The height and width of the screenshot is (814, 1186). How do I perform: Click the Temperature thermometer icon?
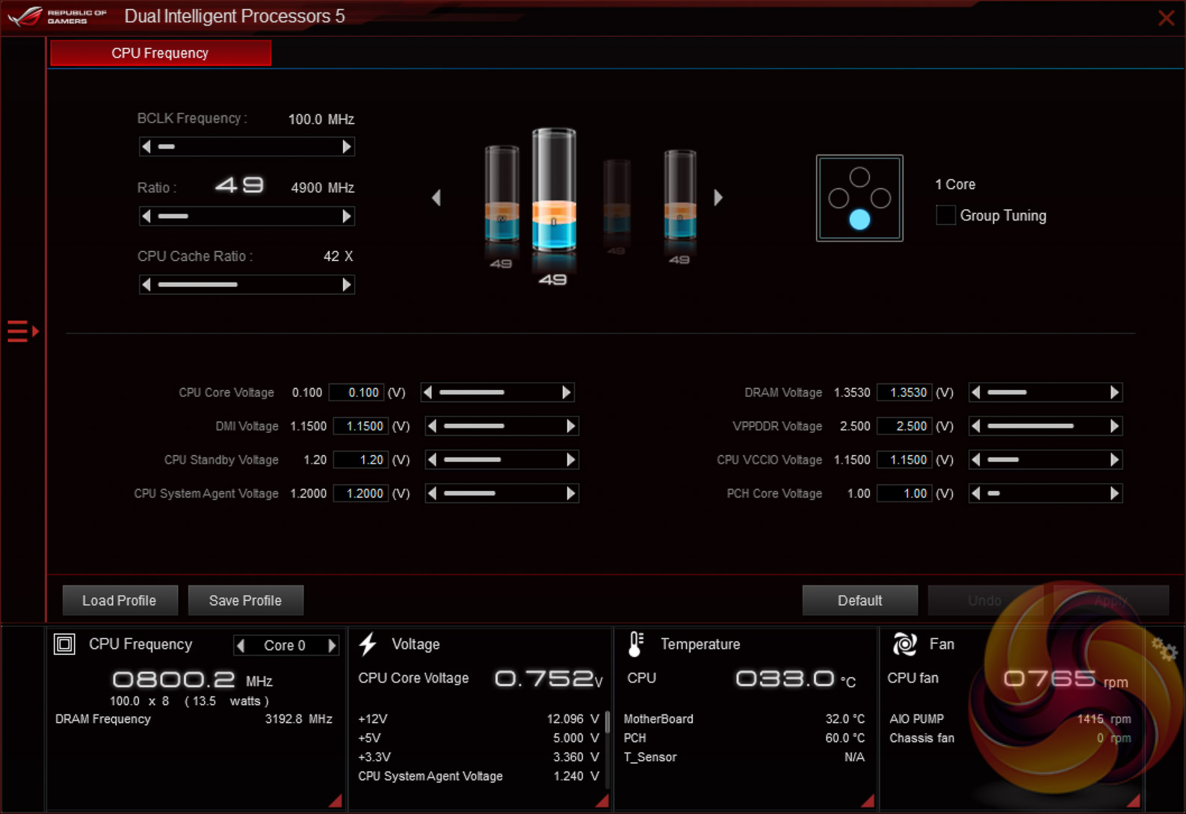click(x=635, y=644)
